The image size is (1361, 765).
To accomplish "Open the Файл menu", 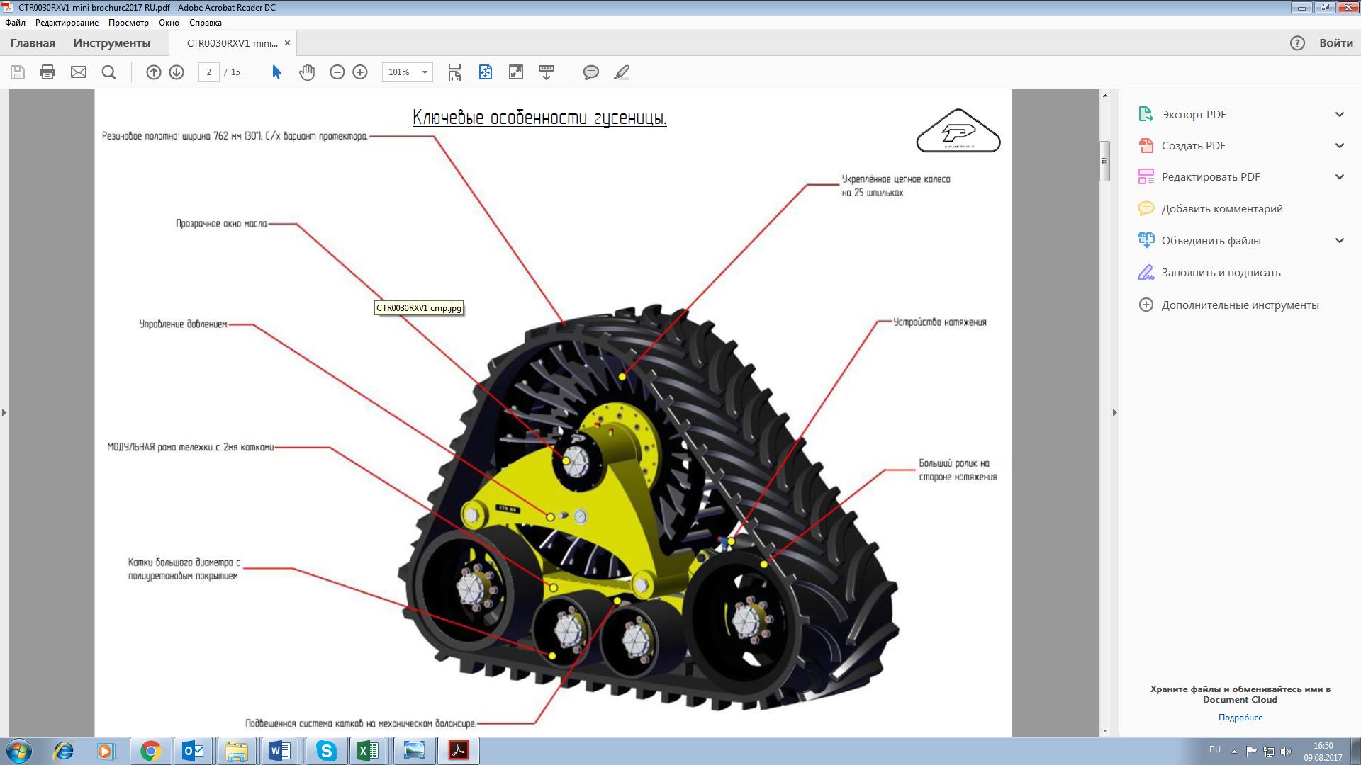I will point(15,22).
